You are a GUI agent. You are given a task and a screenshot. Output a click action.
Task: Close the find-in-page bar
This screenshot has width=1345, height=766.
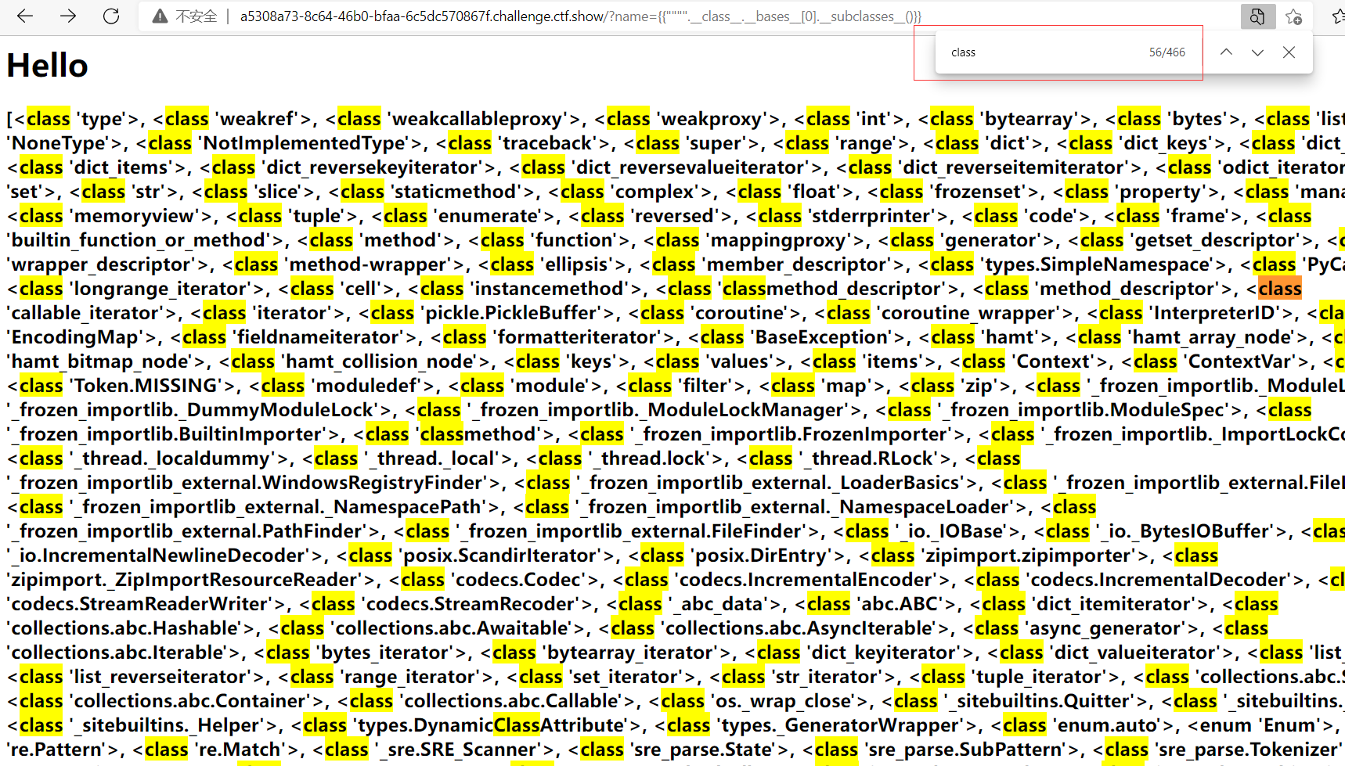(x=1289, y=52)
